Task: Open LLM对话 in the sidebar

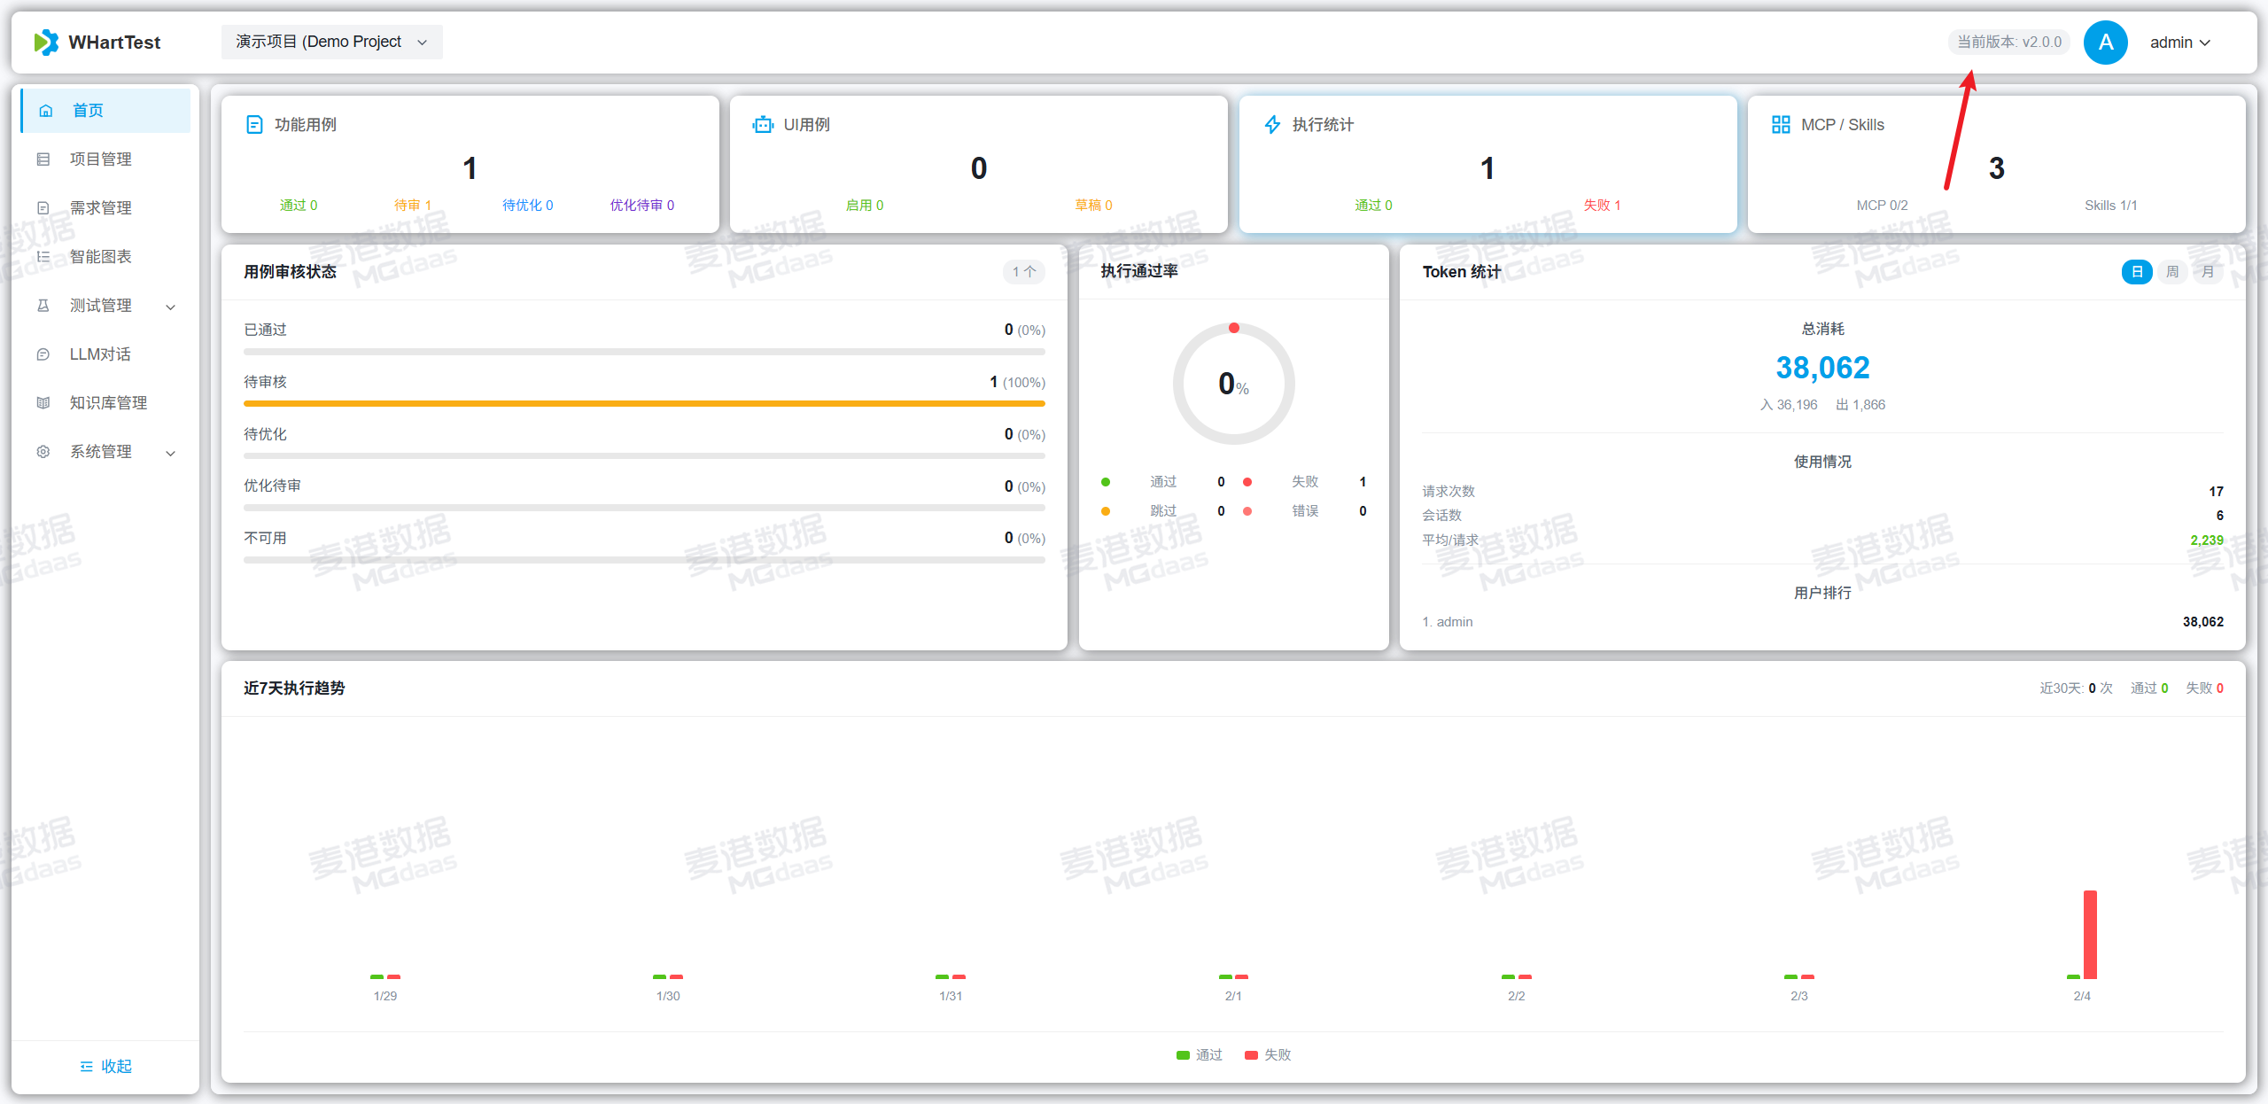Action: [100, 354]
